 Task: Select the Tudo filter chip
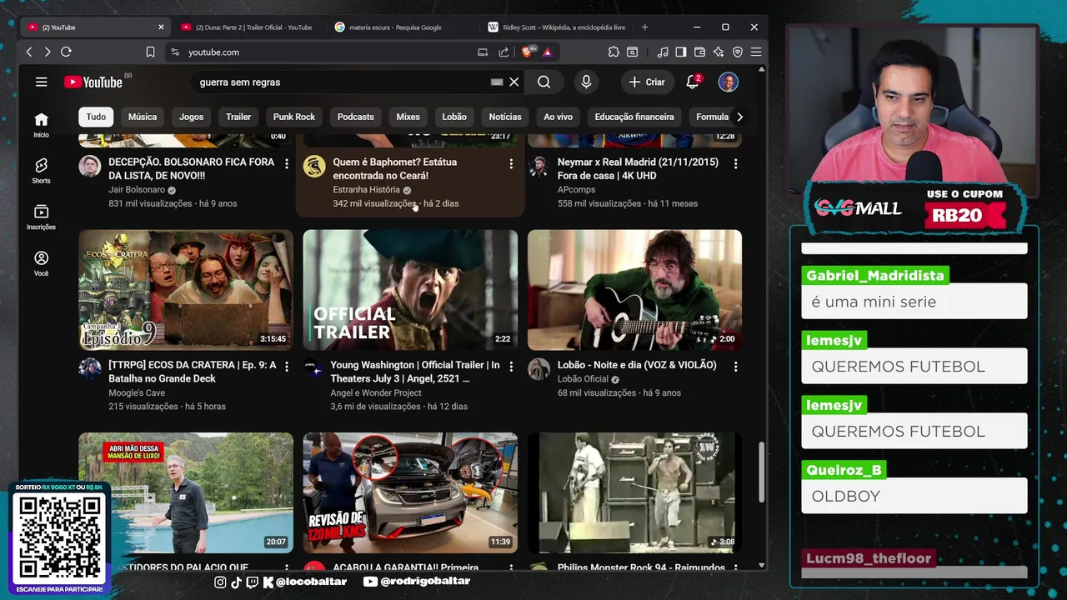96,117
